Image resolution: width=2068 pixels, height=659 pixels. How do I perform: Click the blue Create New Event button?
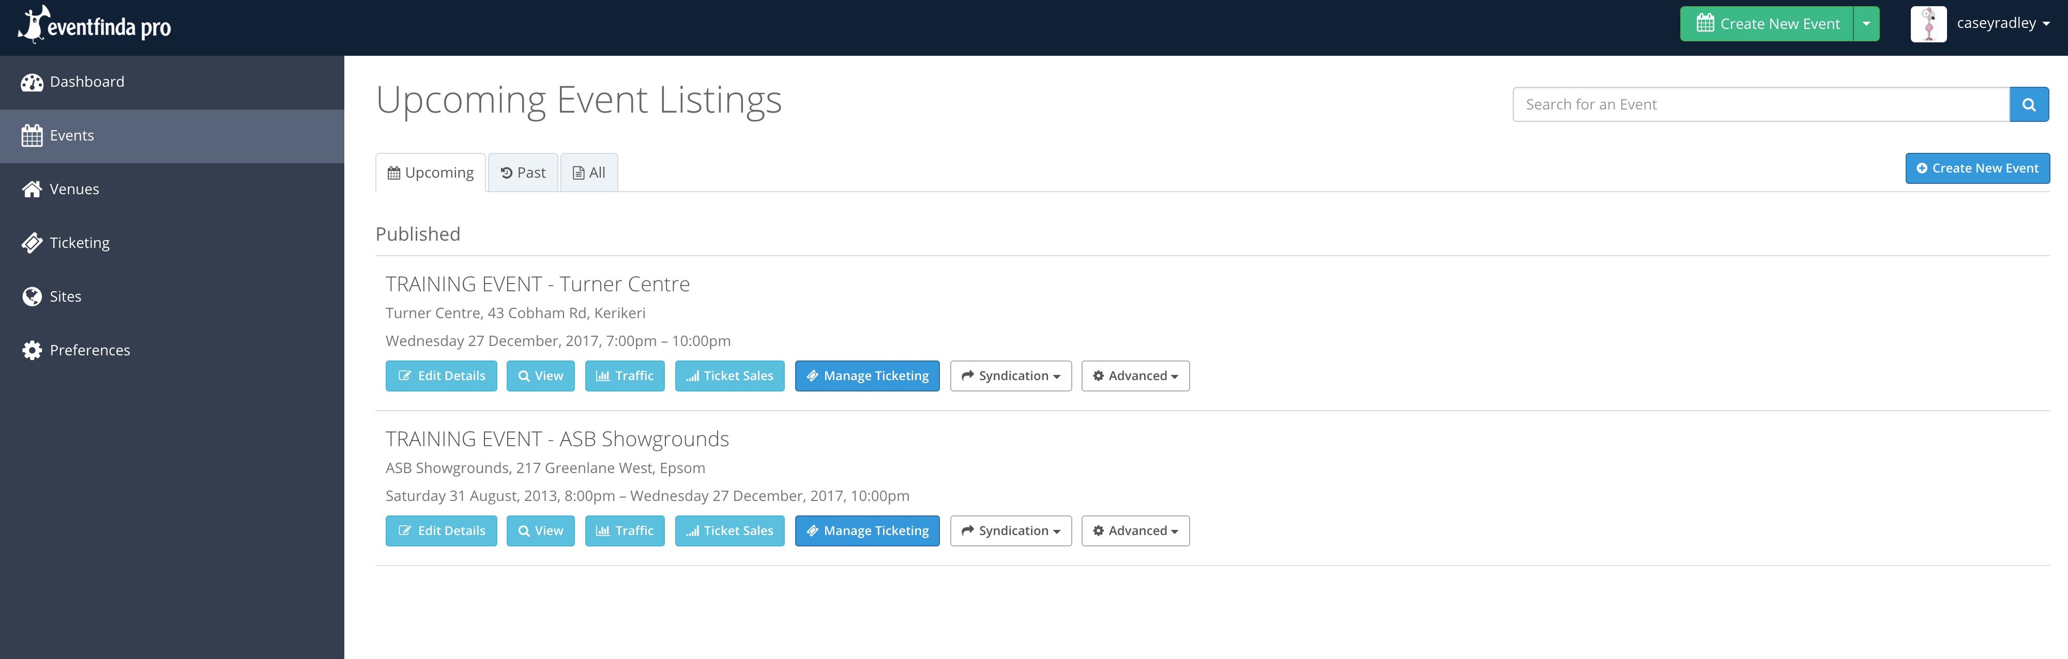[x=1978, y=168]
